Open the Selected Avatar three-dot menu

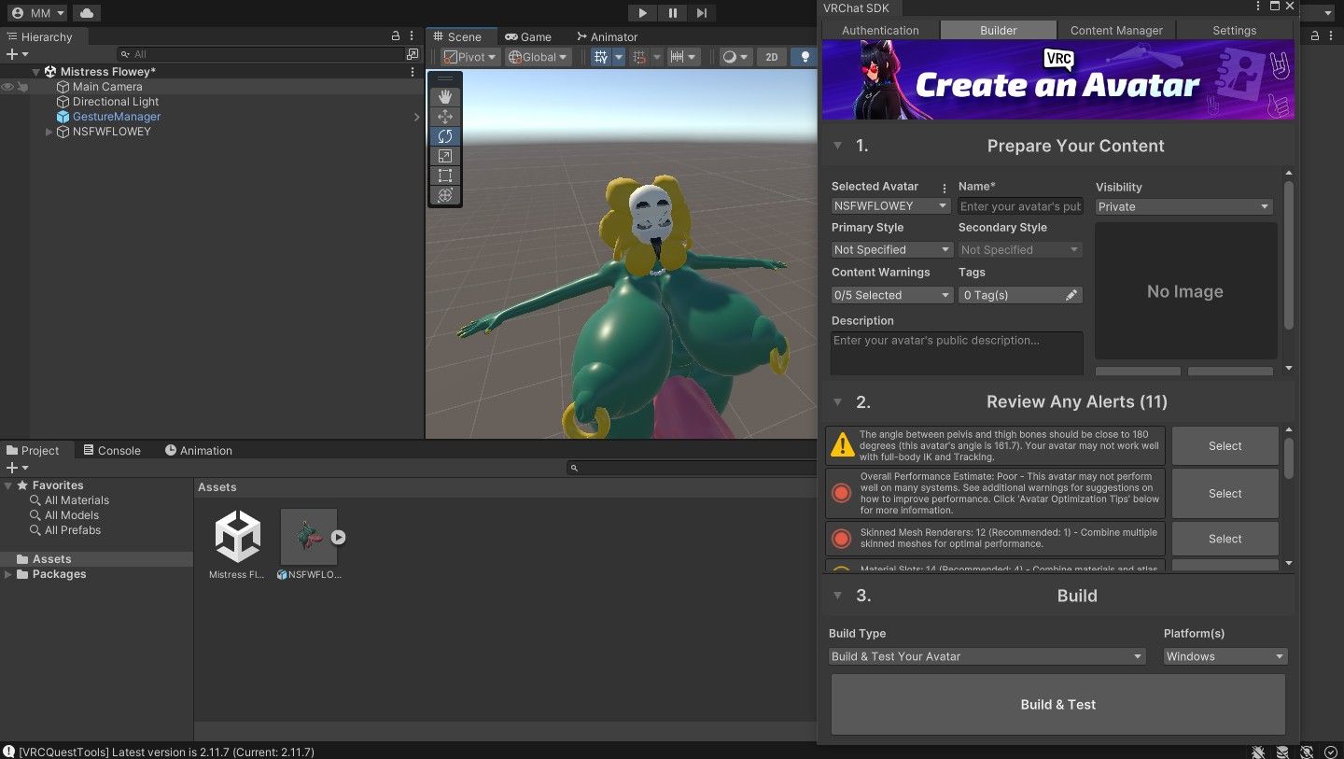pos(945,188)
